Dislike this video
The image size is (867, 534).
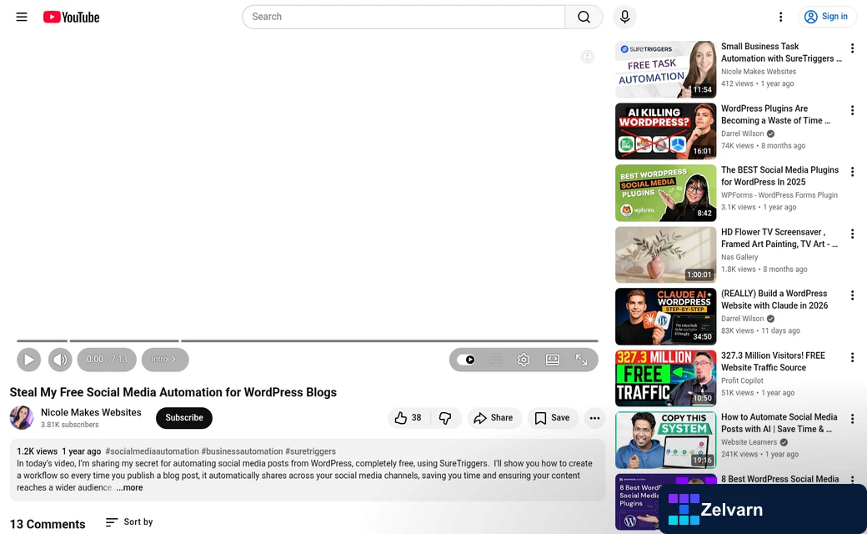tap(446, 418)
